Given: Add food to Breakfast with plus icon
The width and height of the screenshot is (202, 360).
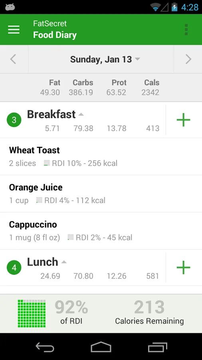Looking at the screenshot, I should coord(184,120).
